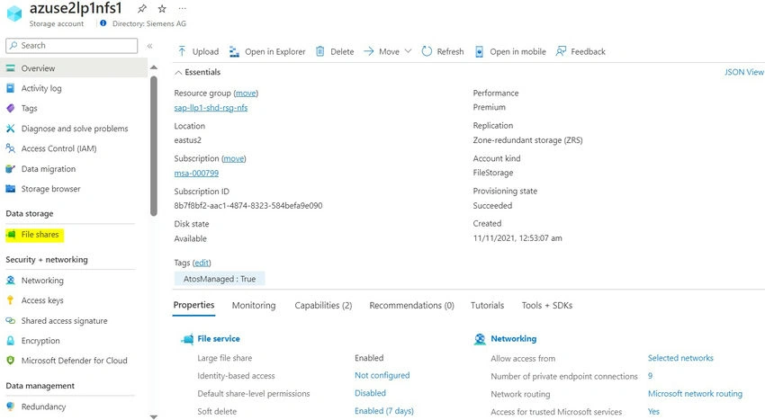
Task: Open the more options ellipsis in header
Action: [182, 8]
